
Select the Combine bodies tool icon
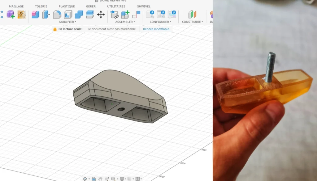click(x=79, y=15)
